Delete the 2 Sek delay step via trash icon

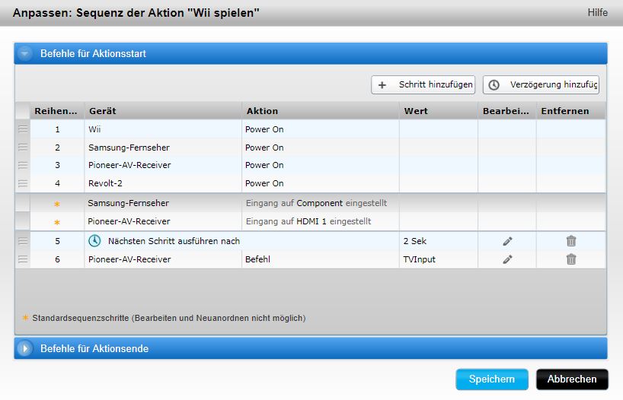[x=571, y=241]
